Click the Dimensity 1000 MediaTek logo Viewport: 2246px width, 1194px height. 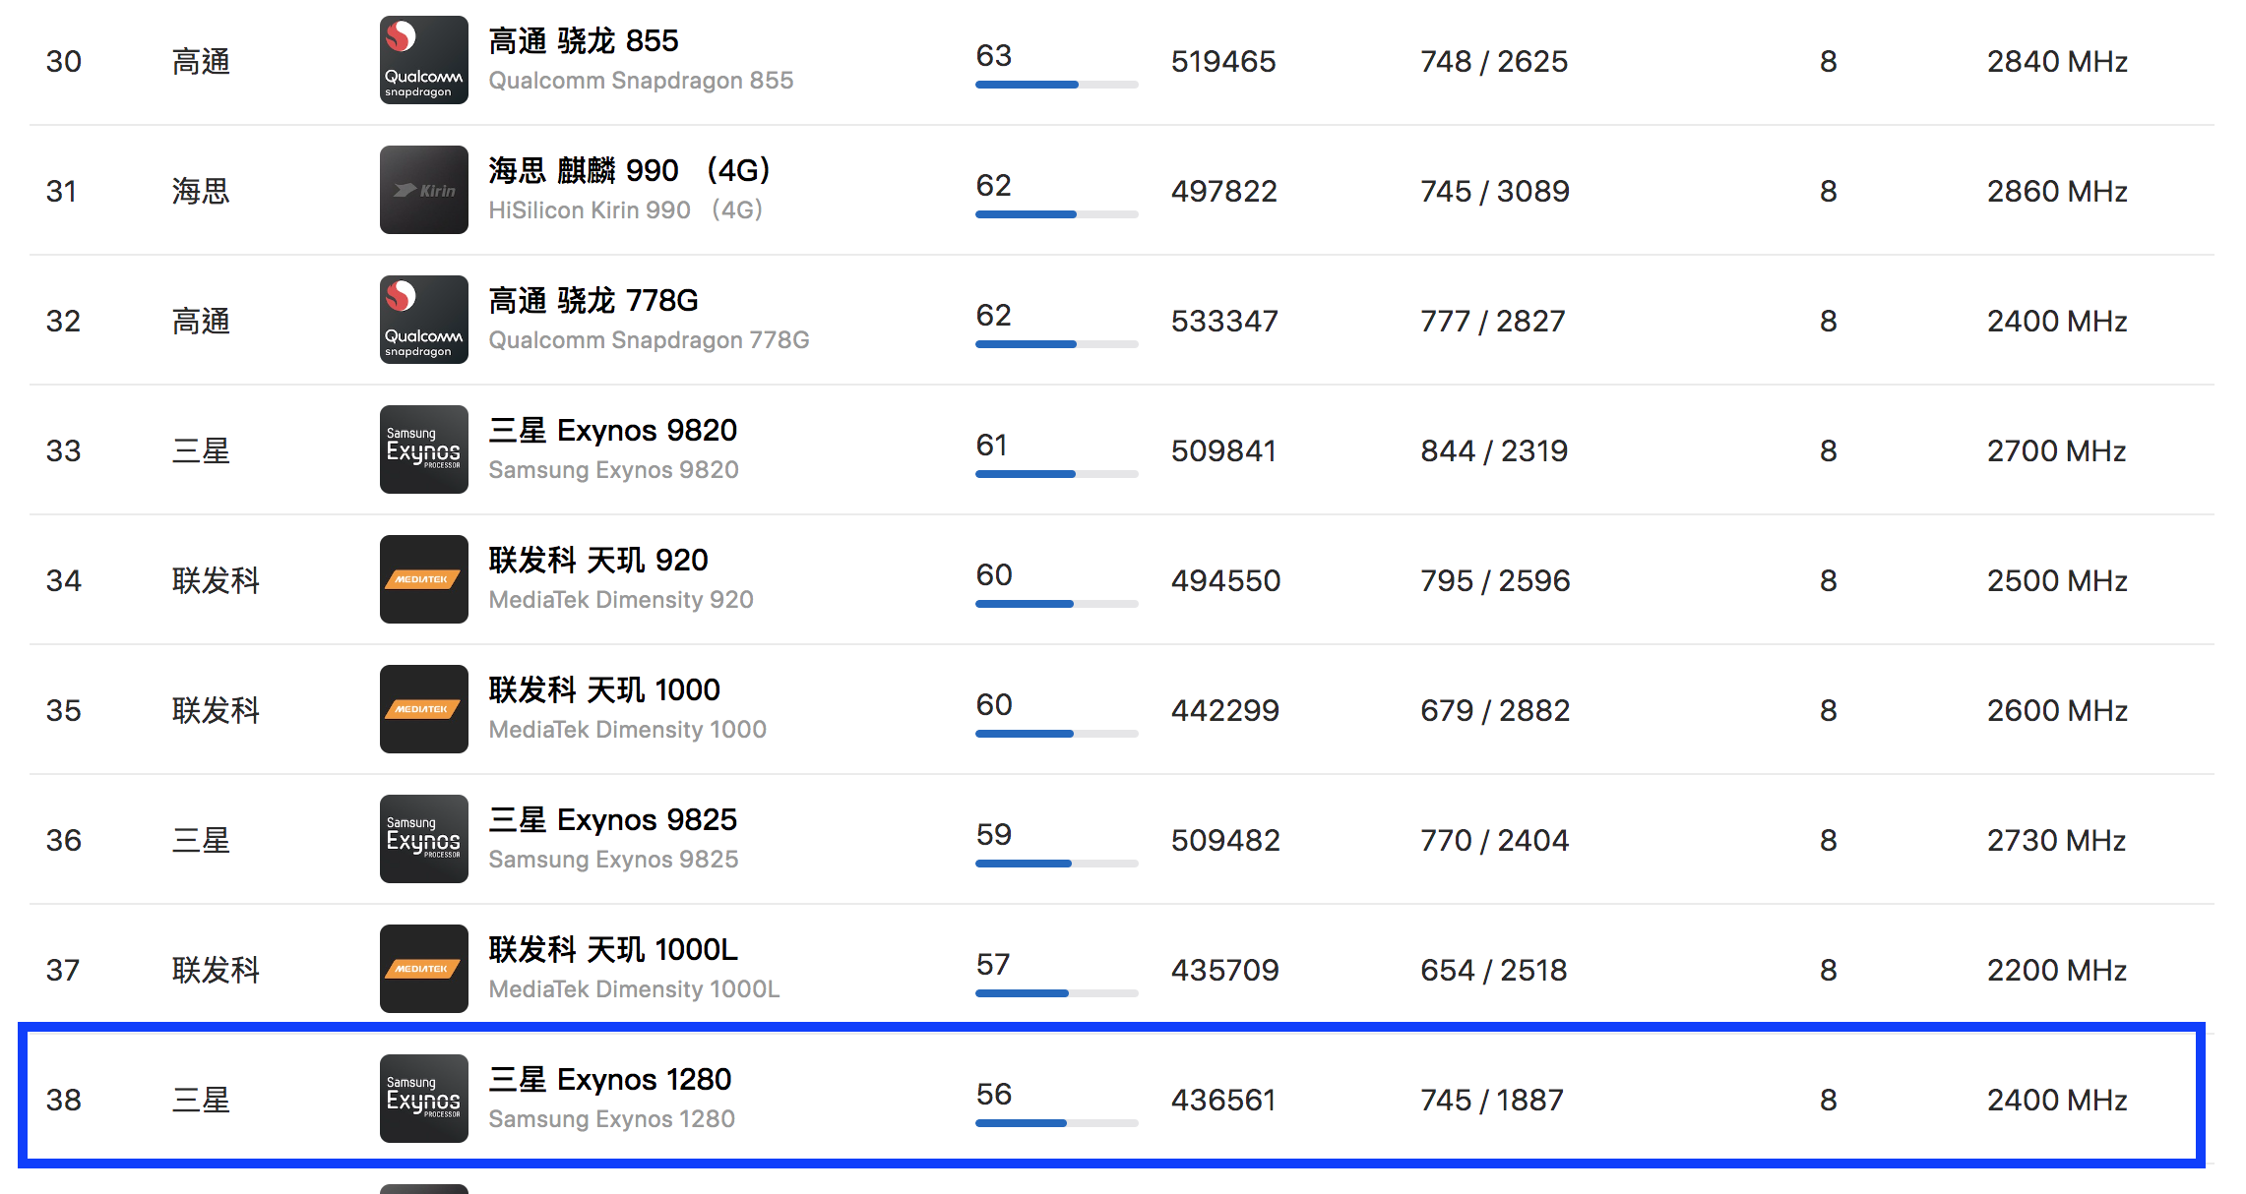[x=424, y=709]
